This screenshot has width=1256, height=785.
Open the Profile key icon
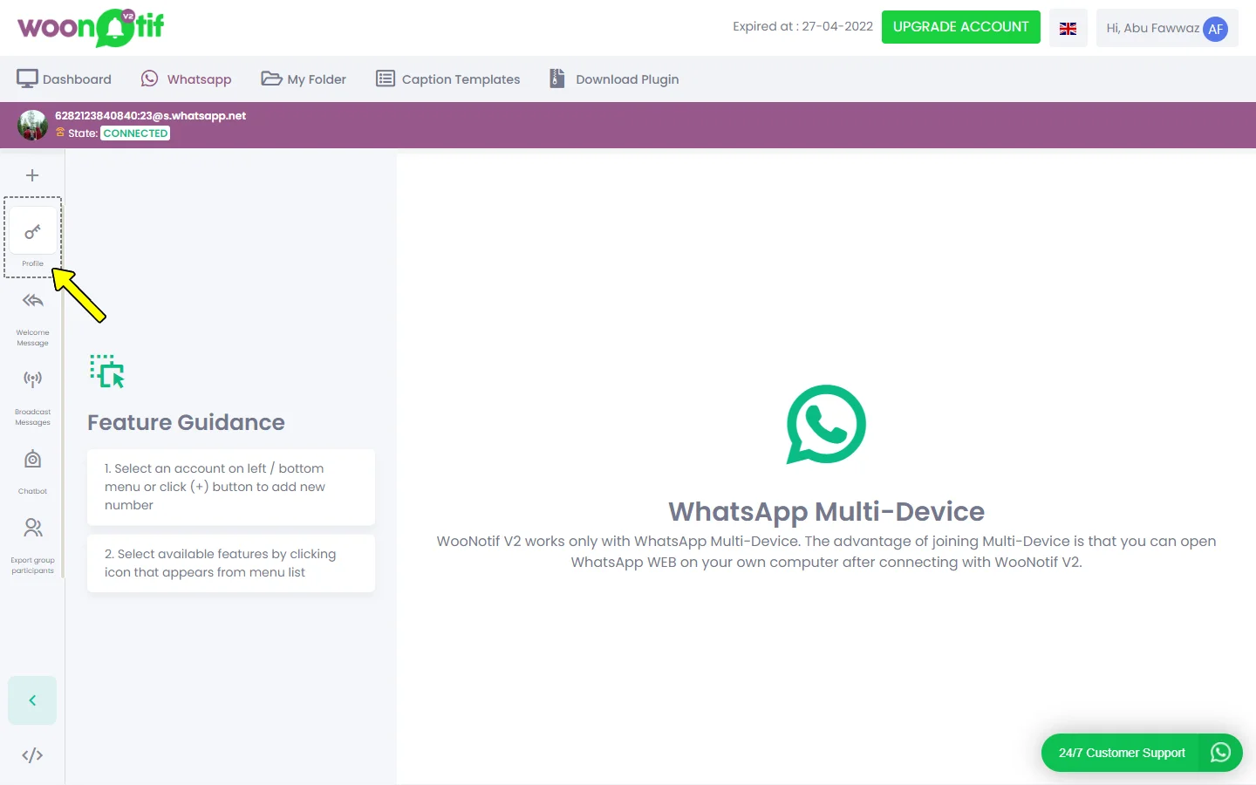pos(32,233)
